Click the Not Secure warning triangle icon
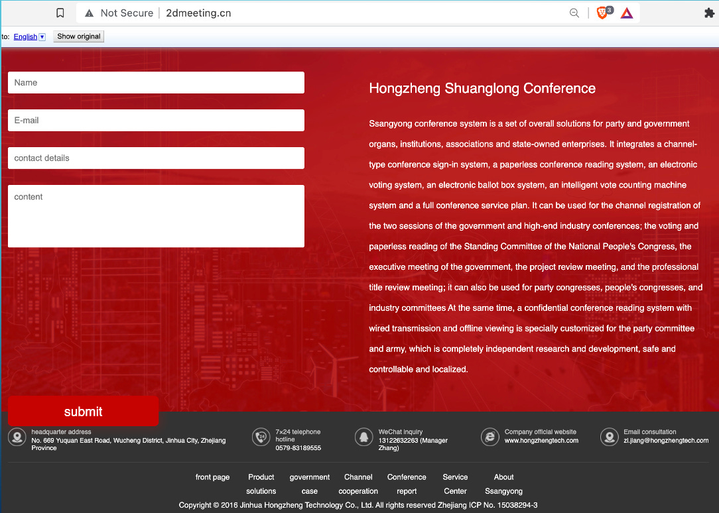Viewport: 719px width, 513px height. 90,13
